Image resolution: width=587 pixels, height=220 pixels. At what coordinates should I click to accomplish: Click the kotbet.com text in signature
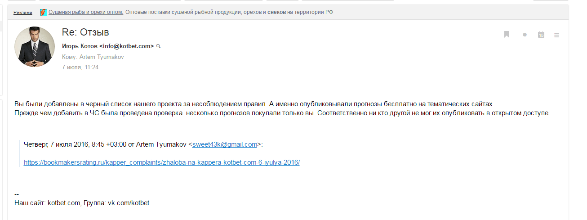(x=64, y=203)
